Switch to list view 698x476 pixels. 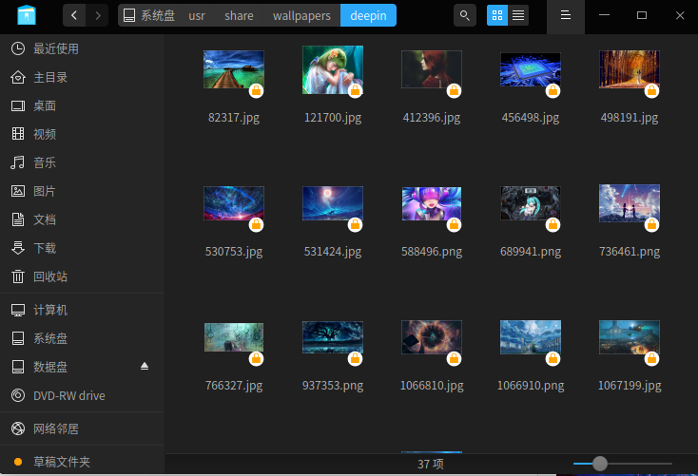(518, 15)
